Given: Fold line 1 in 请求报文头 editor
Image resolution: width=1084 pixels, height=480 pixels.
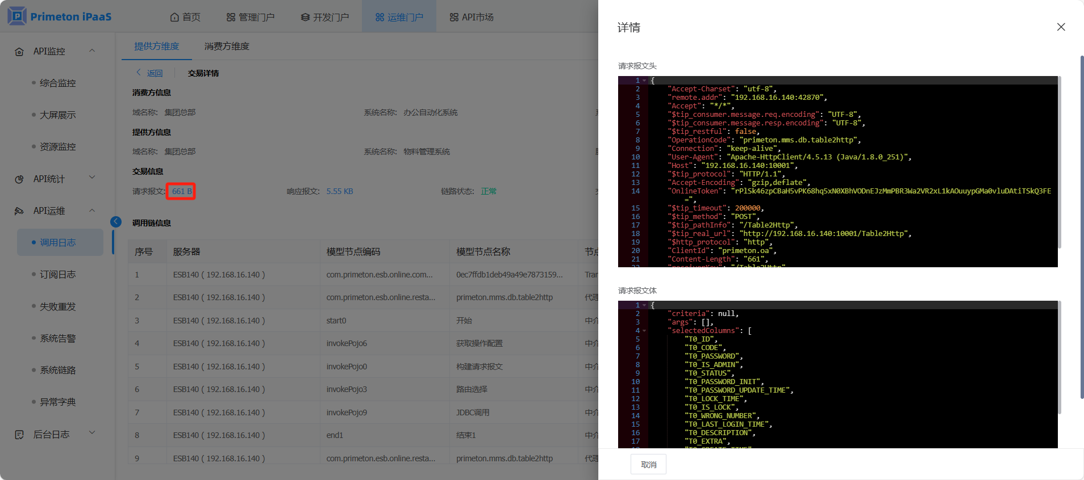Looking at the screenshot, I should (x=644, y=81).
